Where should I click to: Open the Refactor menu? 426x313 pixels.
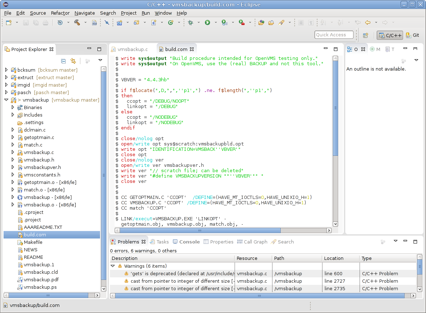[x=60, y=13]
